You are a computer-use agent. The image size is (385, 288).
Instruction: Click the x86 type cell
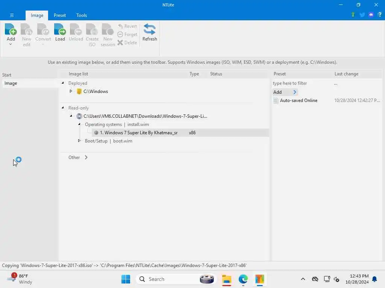[x=192, y=133]
